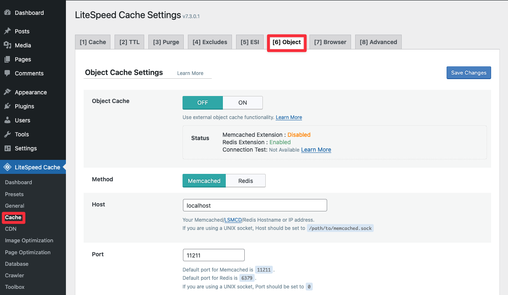Open the Image Optimization submenu item
The height and width of the screenshot is (295, 508).
tap(29, 241)
